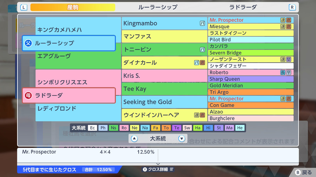Click the トニービン パ factor icon
This screenshot has width=316, height=177.
pyautogui.click(x=202, y=49)
